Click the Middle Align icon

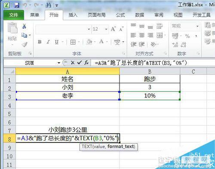point(142,26)
